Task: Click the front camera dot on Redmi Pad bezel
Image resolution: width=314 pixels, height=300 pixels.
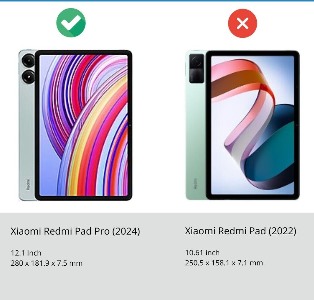Action: click(297, 125)
